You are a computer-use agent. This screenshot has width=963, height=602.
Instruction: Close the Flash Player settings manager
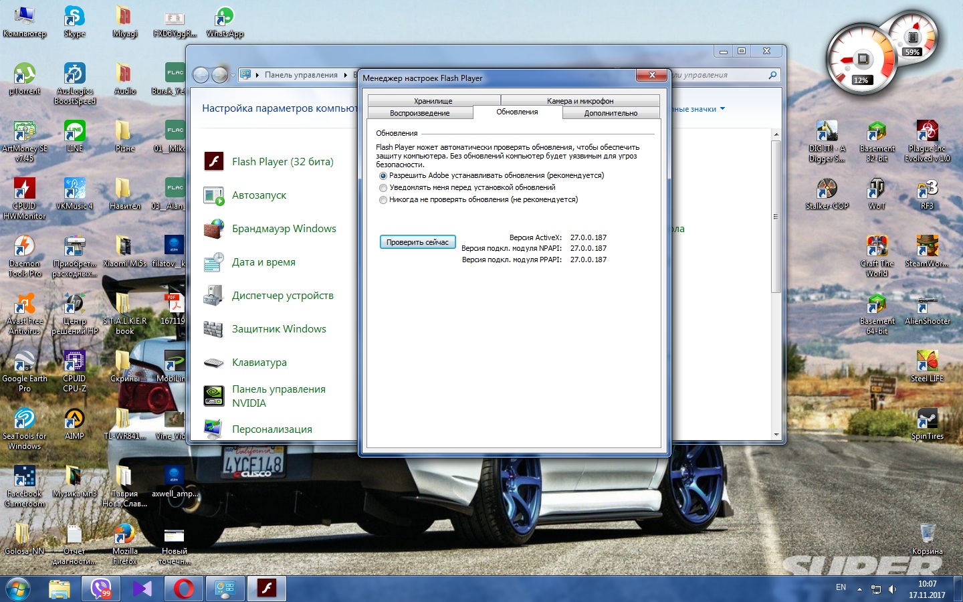[651, 75]
